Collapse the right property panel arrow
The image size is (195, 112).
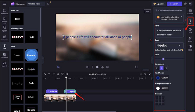[152, 60]
